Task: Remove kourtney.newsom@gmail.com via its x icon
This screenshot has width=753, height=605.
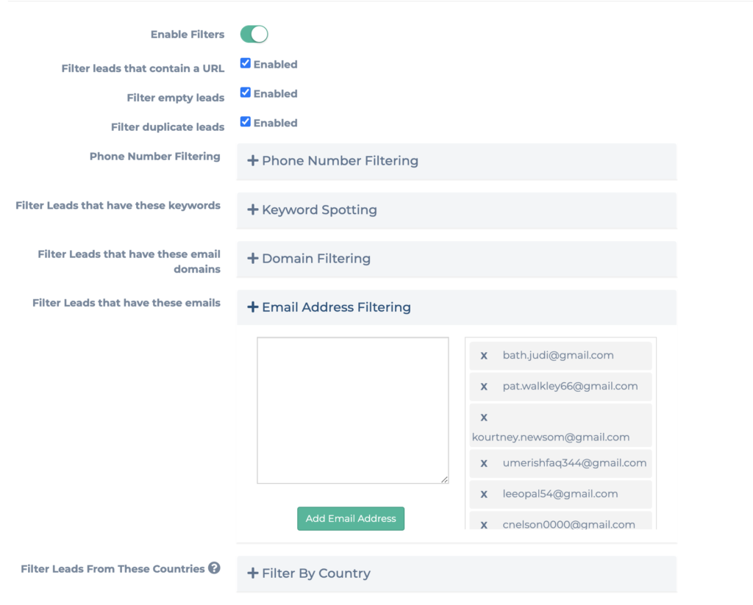Action: (x=484, y=418)
